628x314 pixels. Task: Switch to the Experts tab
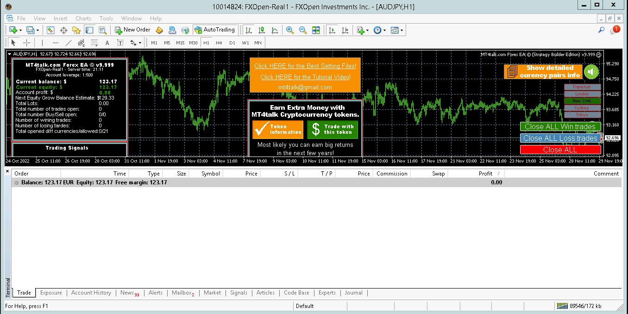click(x=327, y=293)
